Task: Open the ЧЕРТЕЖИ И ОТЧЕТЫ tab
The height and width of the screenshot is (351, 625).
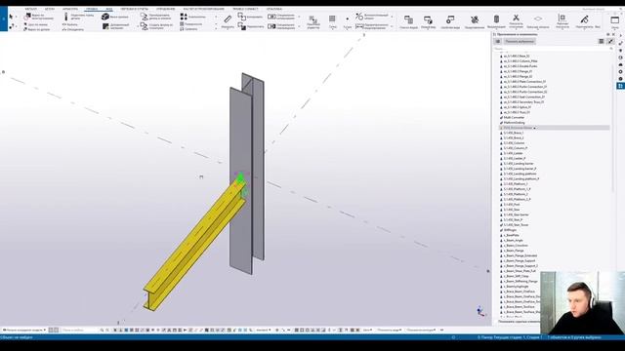Action: [x=135, y=9]
